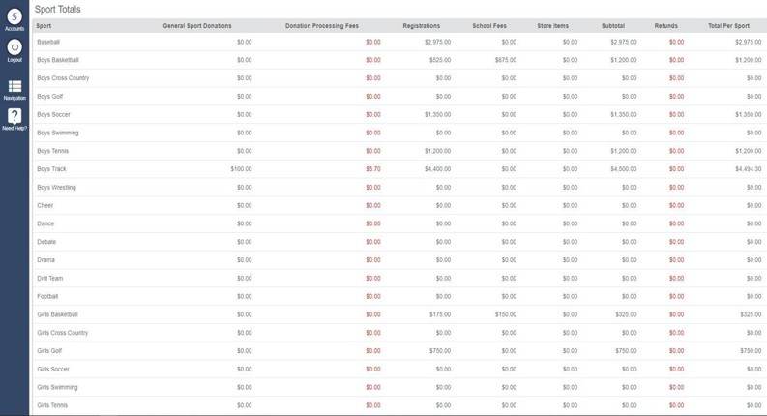Select the Girls Golf row label

pyautogui.click(x=49, y=351)
